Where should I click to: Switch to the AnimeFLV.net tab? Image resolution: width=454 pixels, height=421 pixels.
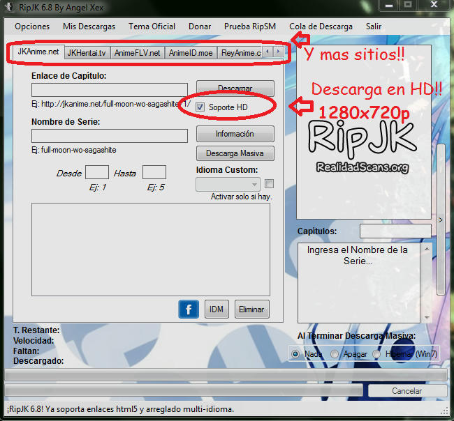137,53
